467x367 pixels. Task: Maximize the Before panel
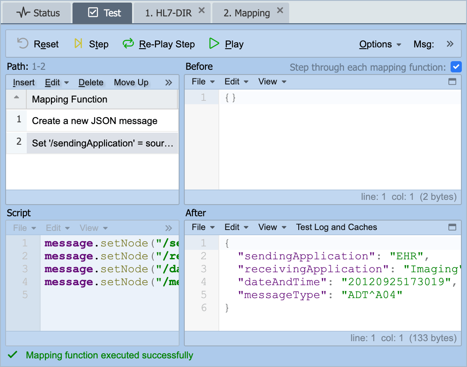point(452,81)
